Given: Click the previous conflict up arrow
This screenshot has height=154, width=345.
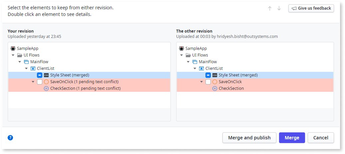Looking at the screenshot, I should (x=270, y=8).
